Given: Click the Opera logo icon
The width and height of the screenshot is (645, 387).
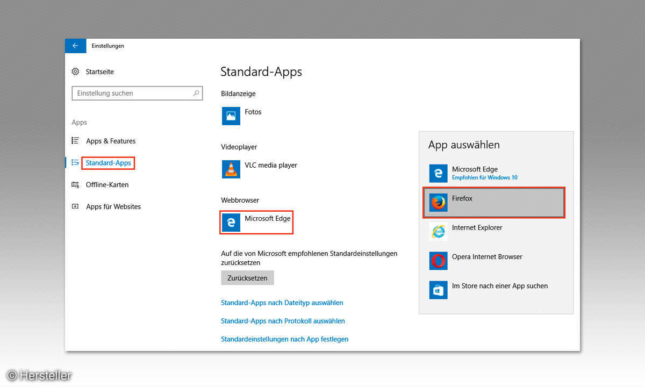Looking at the screenshot, I should point(439,261).
